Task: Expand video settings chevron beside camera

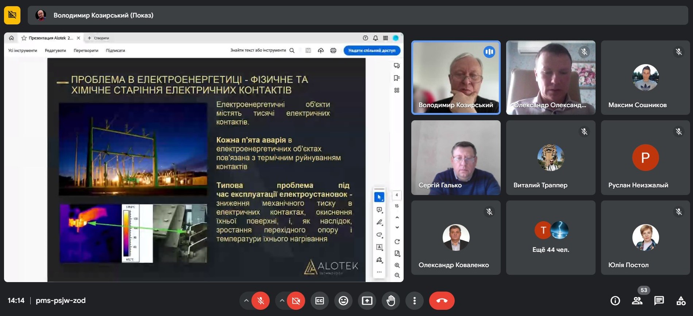Action: tap(282, 301)
